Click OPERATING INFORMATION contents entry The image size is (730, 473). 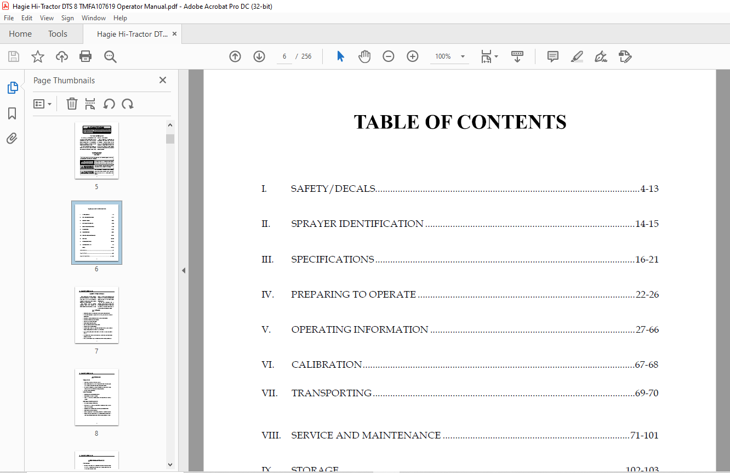[460, 329]
